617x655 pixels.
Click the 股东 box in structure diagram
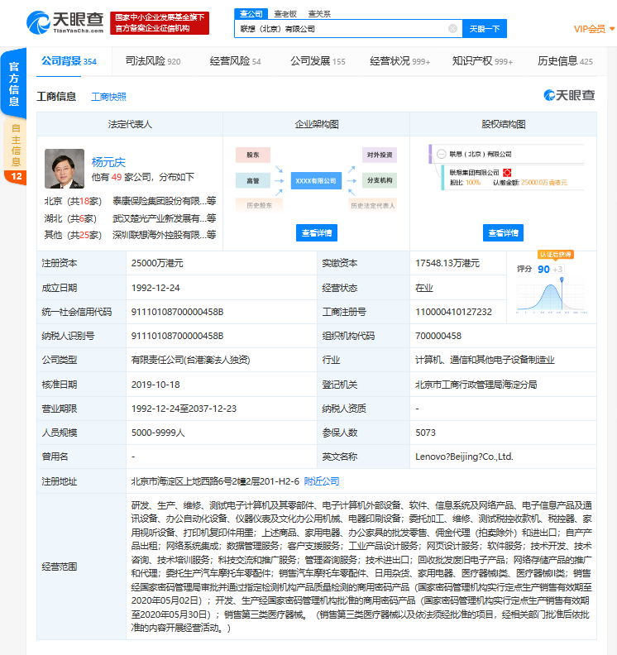pos(253,155)
